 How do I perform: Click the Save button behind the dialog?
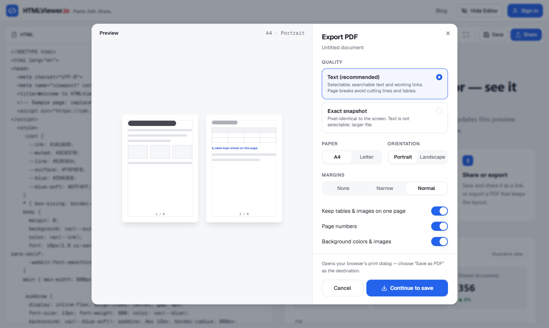pyautogui.click(x=493, y=35)
